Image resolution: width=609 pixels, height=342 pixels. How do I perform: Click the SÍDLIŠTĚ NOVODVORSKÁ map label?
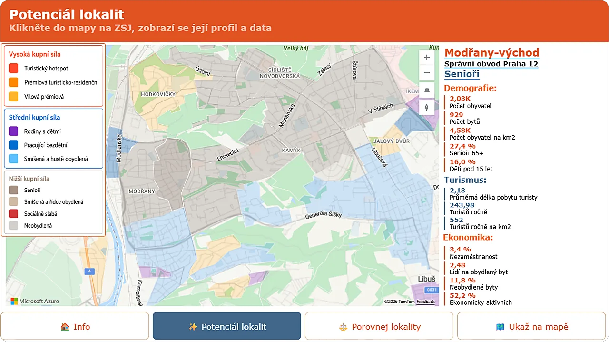280,72
